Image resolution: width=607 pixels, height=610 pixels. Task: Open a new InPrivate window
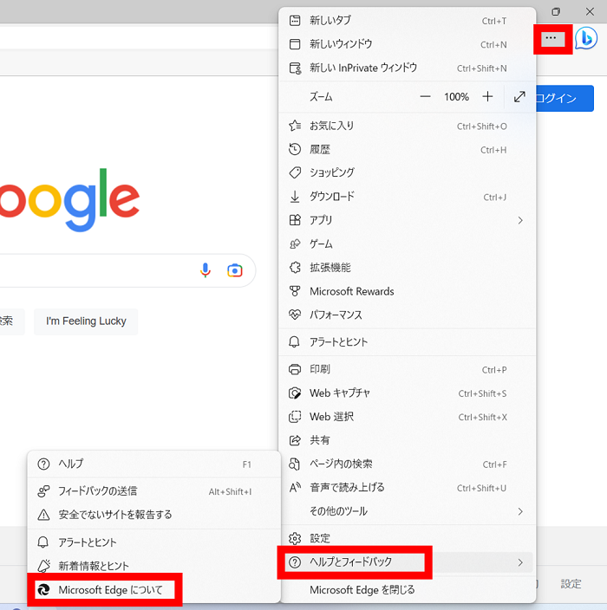tap(408, 68)
